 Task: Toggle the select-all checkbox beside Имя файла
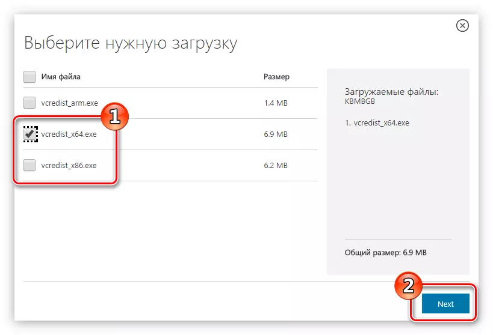coord(29,77)
